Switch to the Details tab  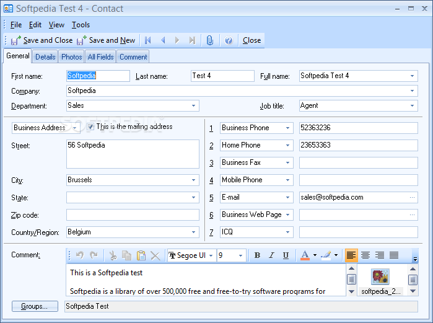45,57
